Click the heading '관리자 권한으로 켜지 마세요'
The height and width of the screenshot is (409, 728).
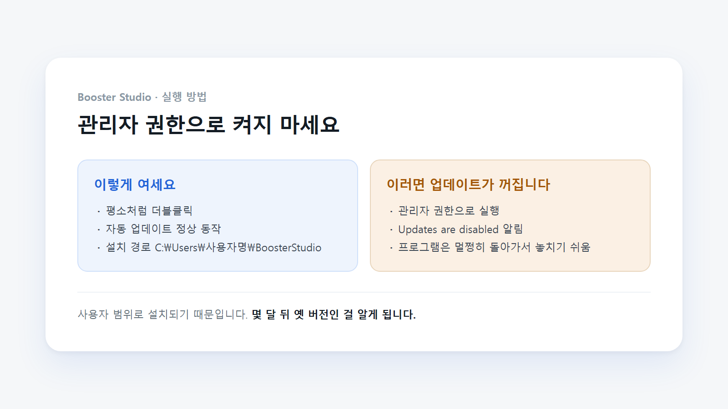[208, 125]
